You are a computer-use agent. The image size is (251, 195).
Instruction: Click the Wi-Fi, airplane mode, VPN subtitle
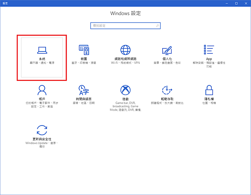click(125, 63)
